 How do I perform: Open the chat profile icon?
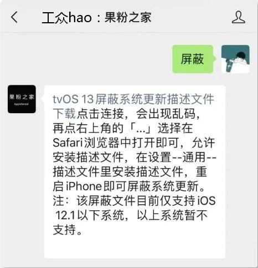239,17
